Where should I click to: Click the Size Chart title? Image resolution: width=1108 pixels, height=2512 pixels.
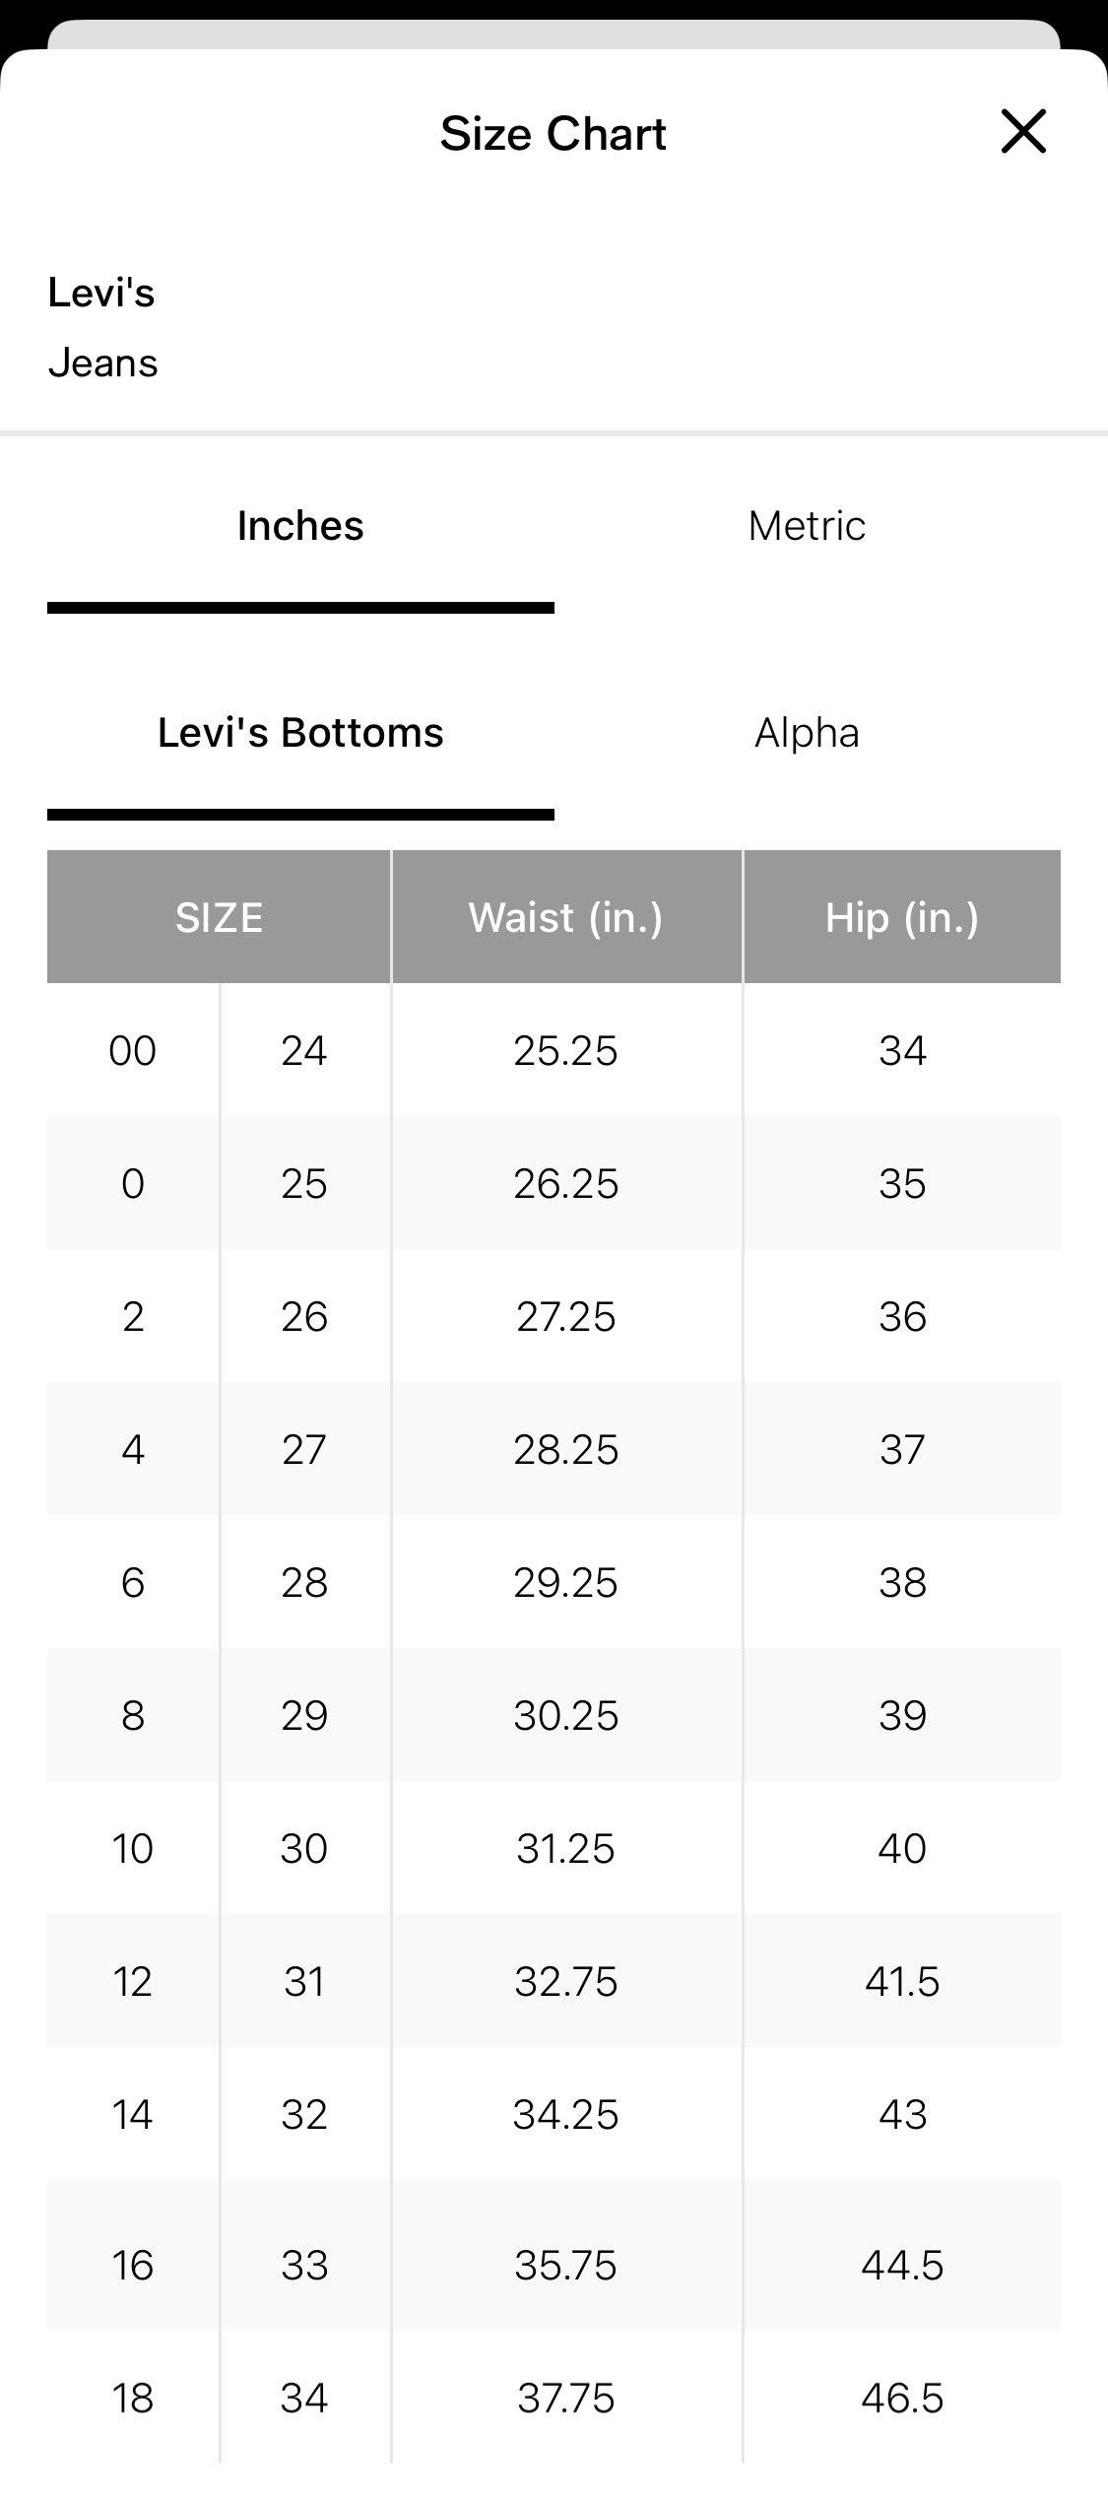[554, 133]
